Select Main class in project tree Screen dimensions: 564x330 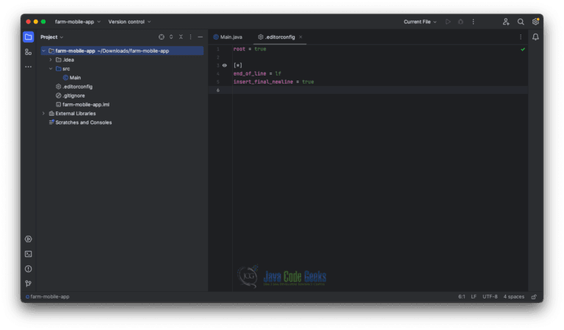(x=72, y=78)
